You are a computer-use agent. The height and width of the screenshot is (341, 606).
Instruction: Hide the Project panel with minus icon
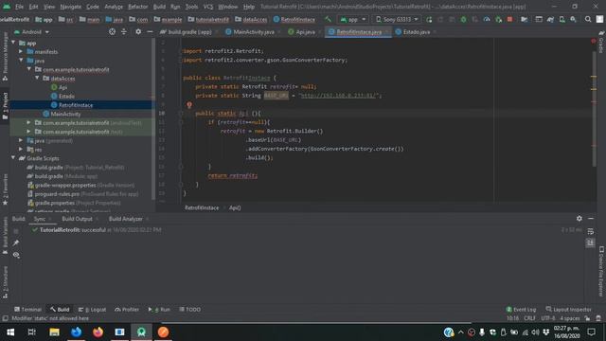point(150,31)
